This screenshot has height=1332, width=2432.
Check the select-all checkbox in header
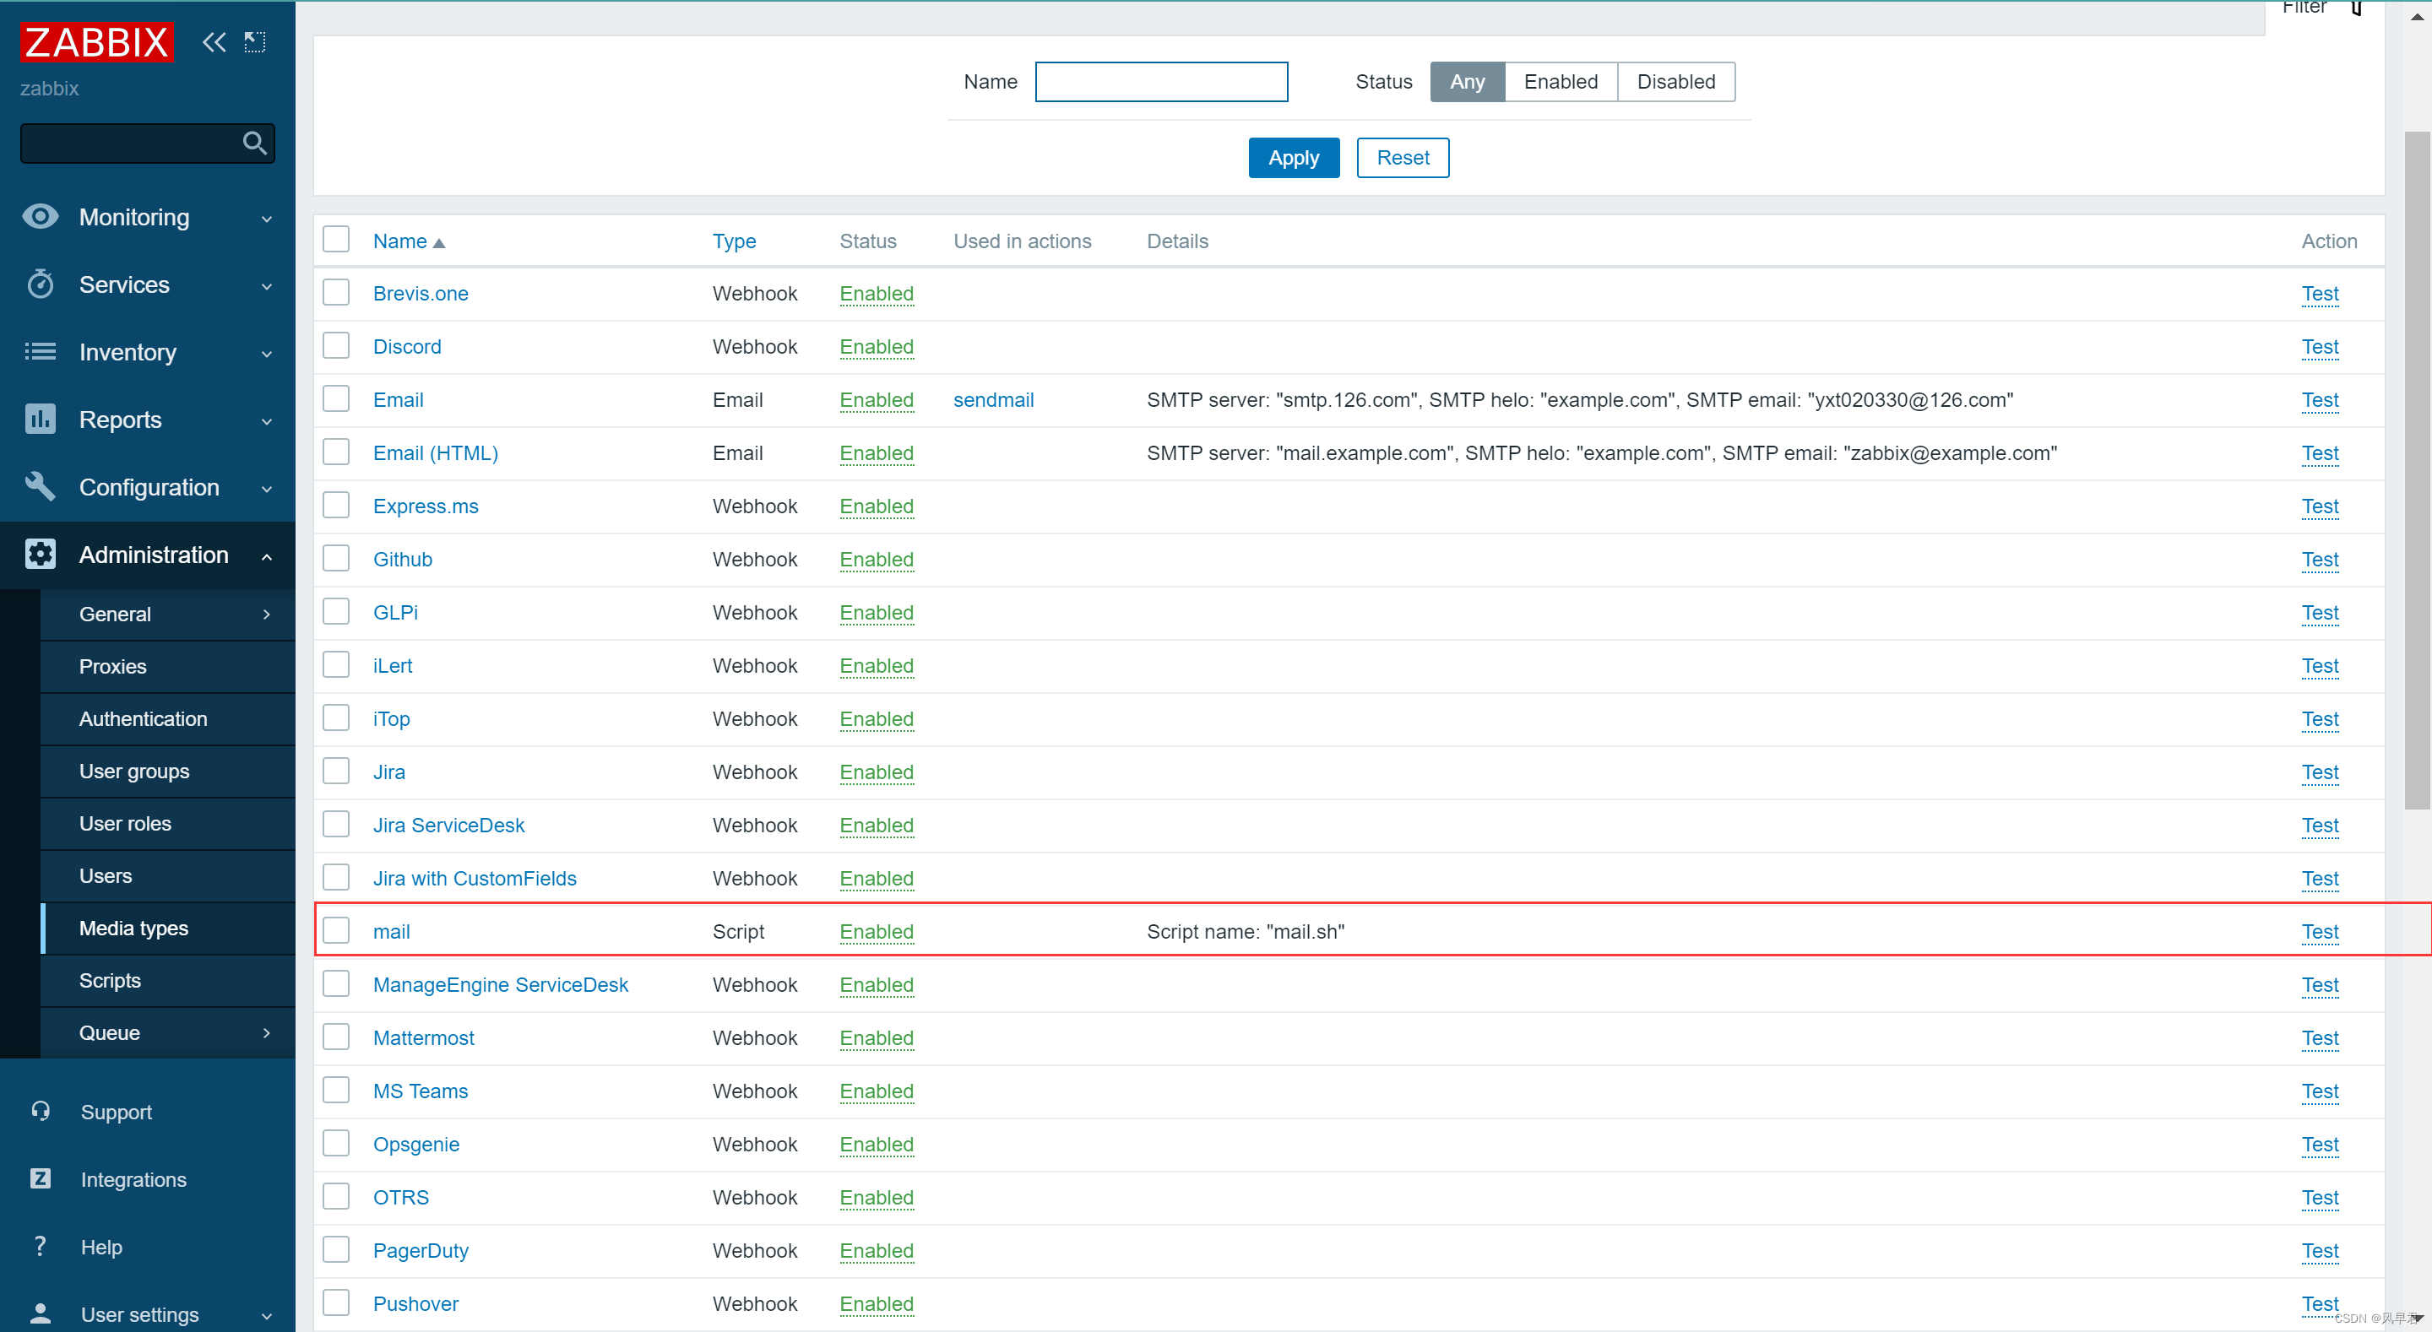point(336,240)
